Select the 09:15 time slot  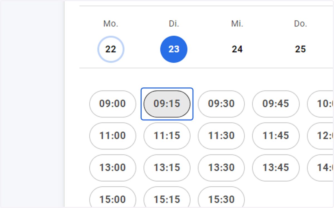point(167,104)
